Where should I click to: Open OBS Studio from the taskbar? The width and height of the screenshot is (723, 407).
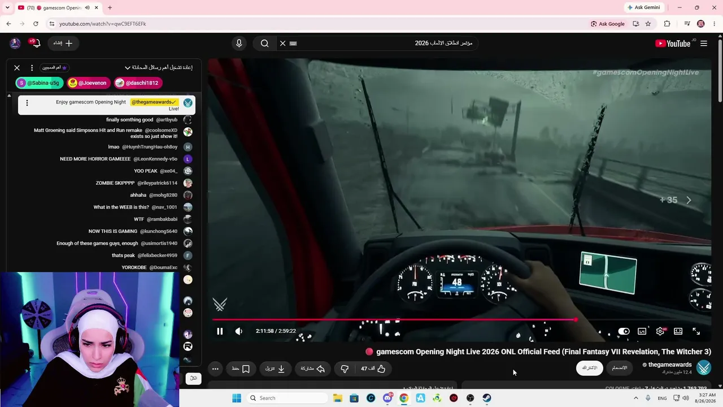coord(470,398)
